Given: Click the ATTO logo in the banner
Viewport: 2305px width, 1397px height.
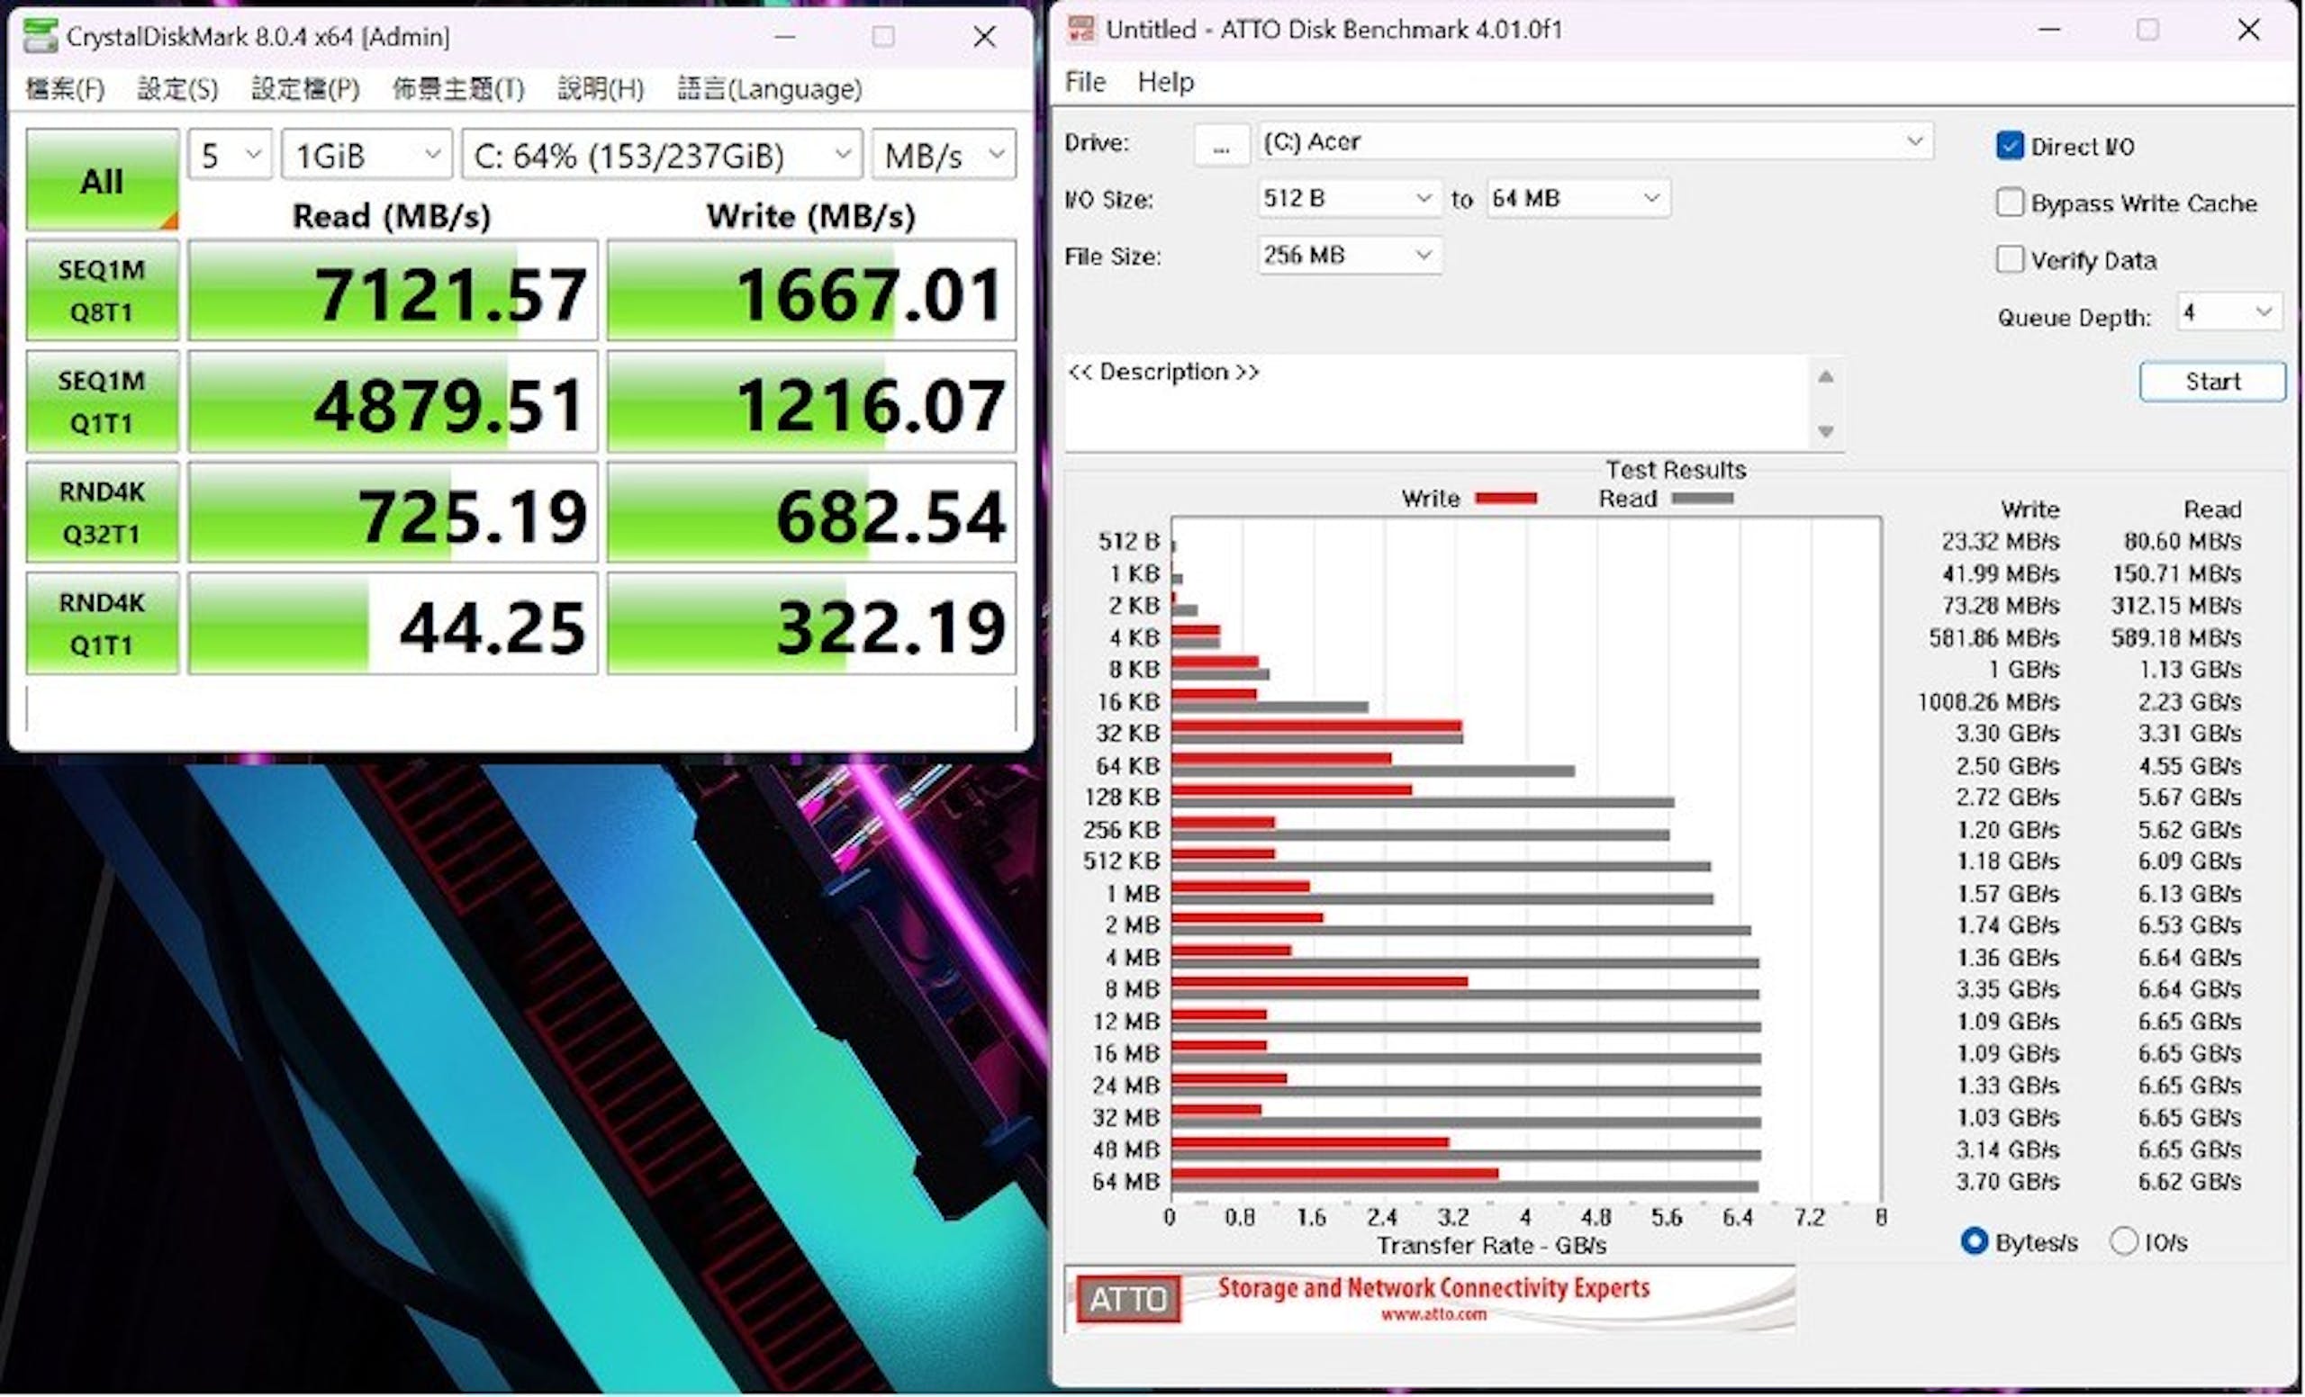Looking at the screenshot, I should pos(1128,1299).
